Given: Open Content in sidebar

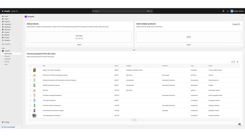Looking at the screenshot, I should click(7, 32).
